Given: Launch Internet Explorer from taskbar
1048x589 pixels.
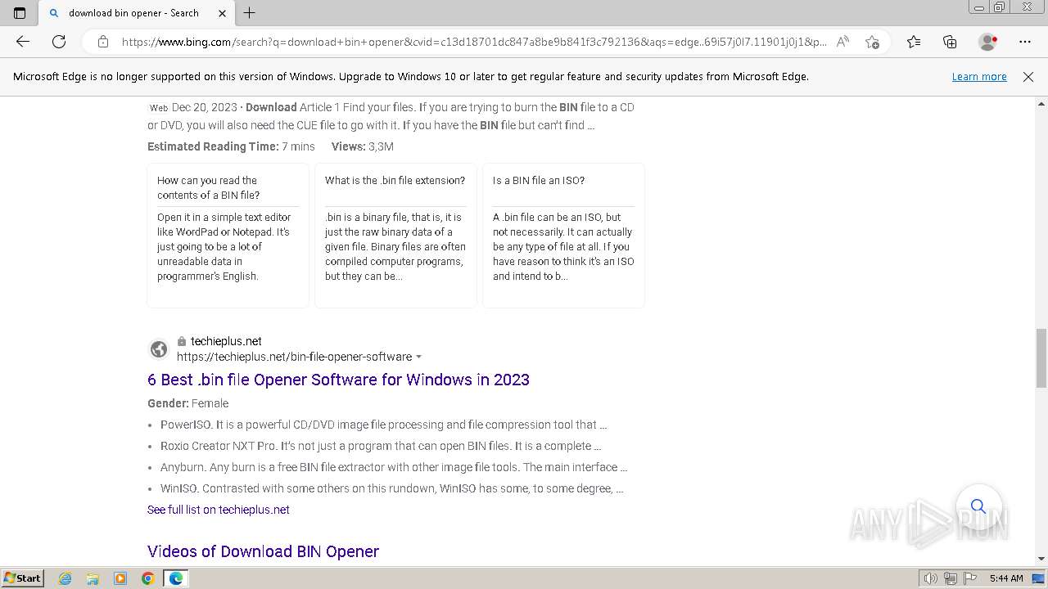Looking at the screenshot, I should [x=65, y=578].
